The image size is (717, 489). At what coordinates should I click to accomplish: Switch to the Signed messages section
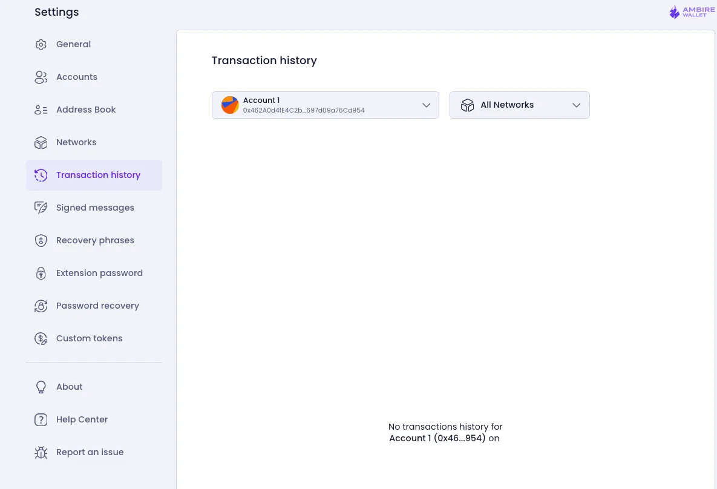[95, 208]
